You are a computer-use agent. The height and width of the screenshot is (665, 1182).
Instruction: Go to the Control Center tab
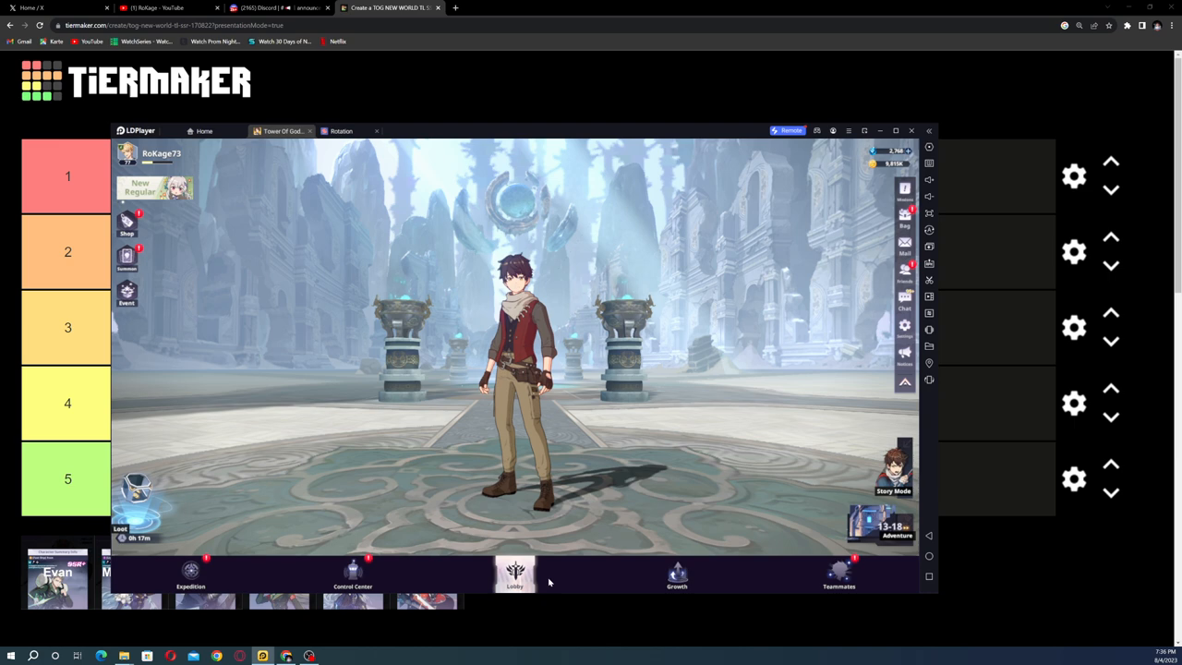tap(353, 574)
